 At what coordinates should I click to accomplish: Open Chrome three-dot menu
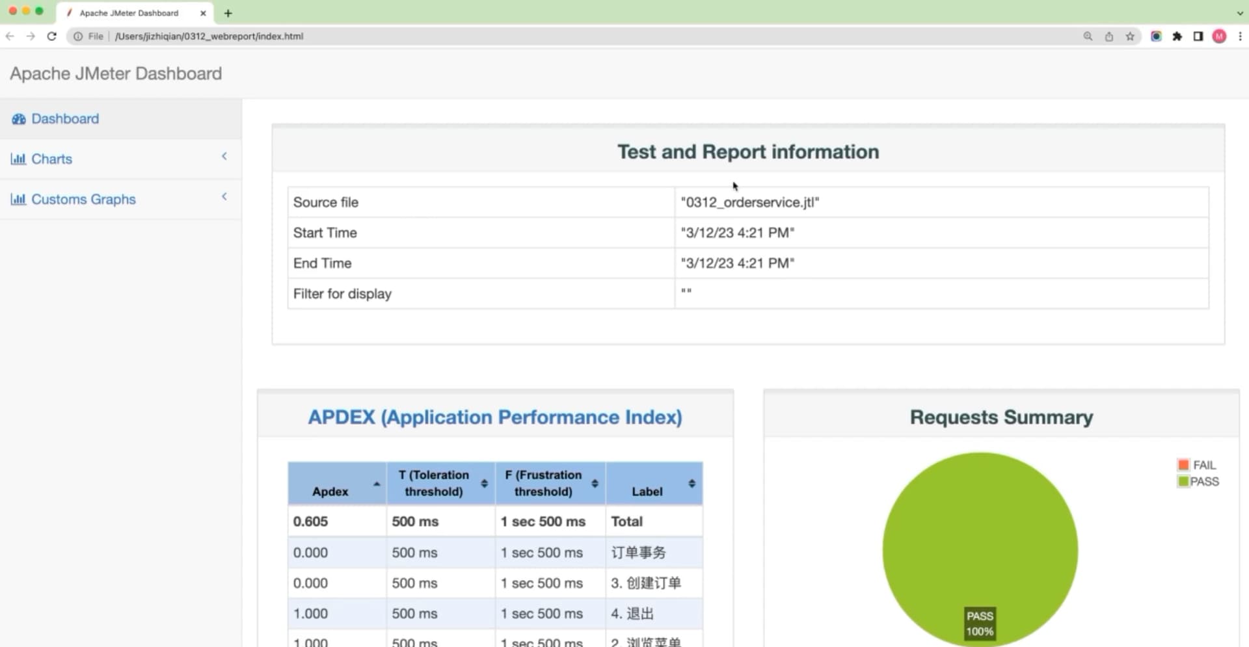pos(1240,36)
